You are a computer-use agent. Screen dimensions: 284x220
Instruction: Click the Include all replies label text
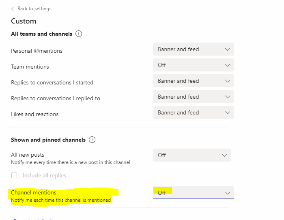[x=44, y=175]
